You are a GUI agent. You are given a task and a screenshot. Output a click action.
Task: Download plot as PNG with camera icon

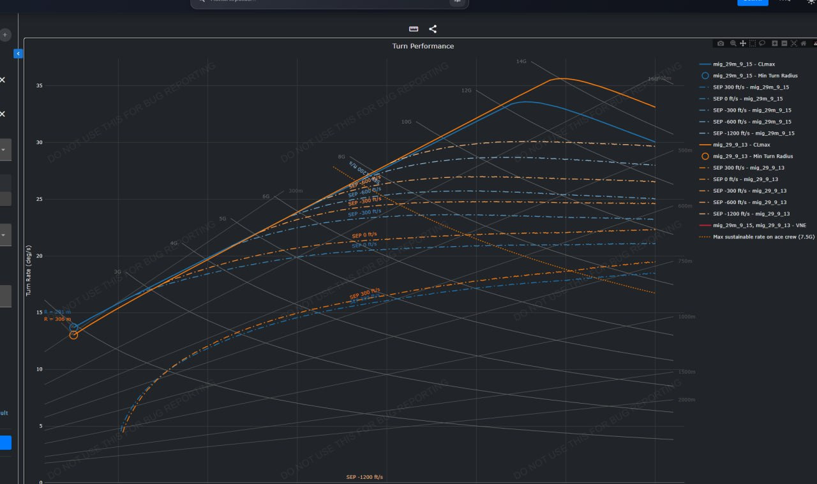coord(721,43)
